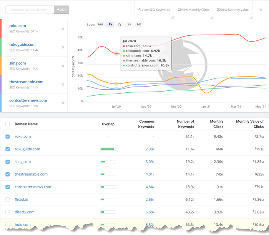Viewport: 269px width, 235px height.
Task: Open rokuguide.com link in sidebar list
Action: tap(22, 45)
